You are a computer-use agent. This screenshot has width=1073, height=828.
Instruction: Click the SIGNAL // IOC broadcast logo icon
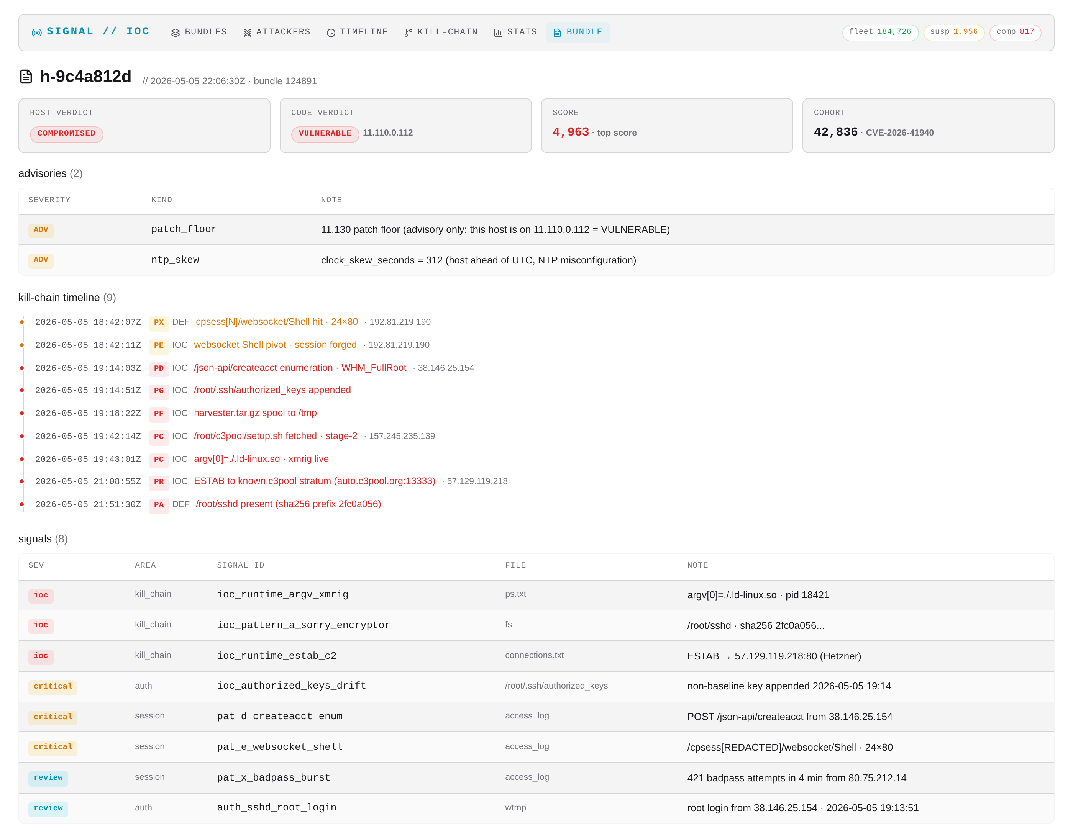click(37, 33)
